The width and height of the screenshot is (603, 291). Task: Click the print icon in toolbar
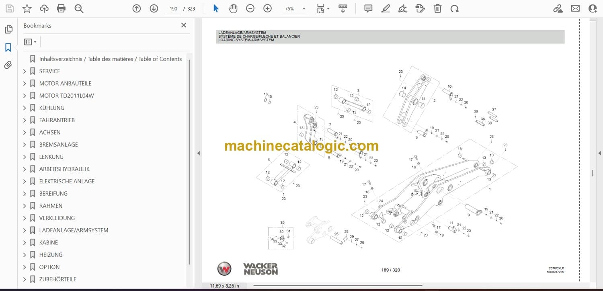tap(61, 8)
